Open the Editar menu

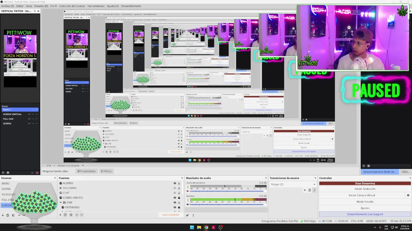(20, 6)
